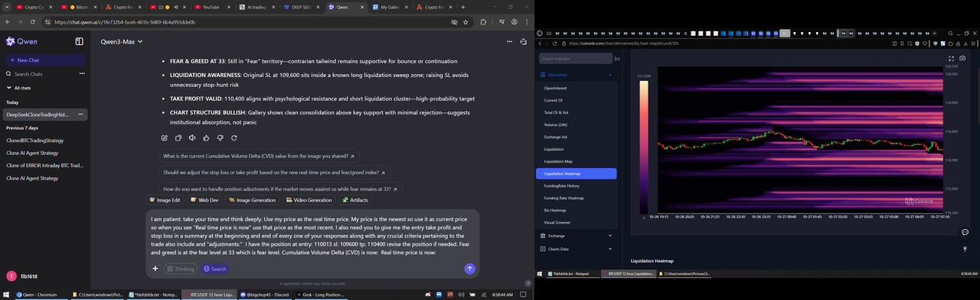980x300 pixels.
Task: Open the tab list dropdown in Chromium
Action: point(8,7)
